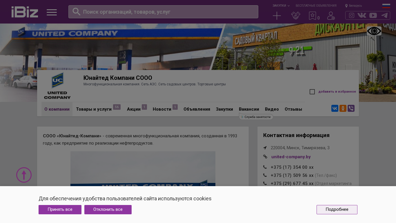396x223 pixels.
Task: Expand the Закупки dropdown
Action: [x=281, y=6]
